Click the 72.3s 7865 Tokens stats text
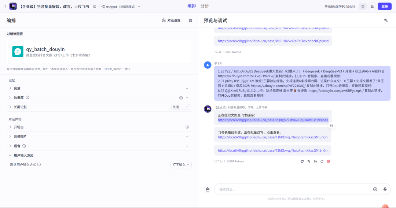Screen dimensions: 396x208 click(228, 52)
